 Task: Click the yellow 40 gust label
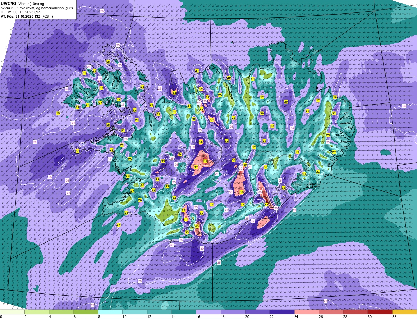[245, 165]
